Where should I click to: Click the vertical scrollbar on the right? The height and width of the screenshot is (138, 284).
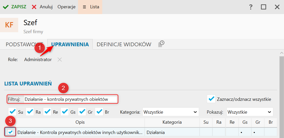coord(282,96)
